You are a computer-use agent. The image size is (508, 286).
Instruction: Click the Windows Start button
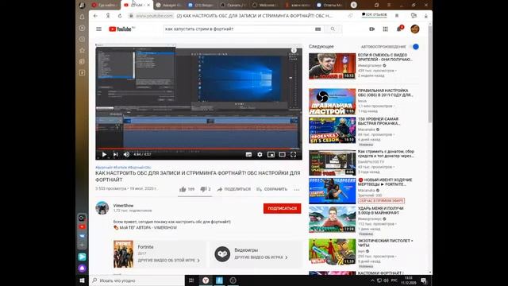[82, 280]
